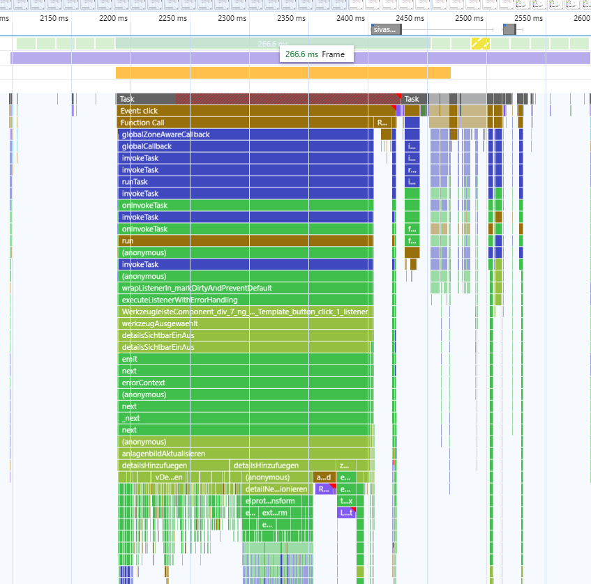Select the executeListenerWithErrorHandling frame

244,300
